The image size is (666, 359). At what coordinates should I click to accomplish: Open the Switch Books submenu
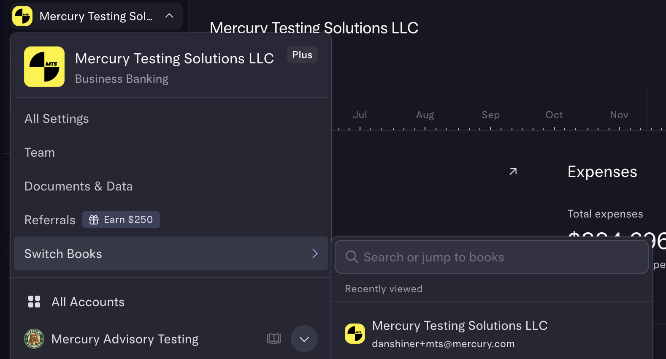tap(171, 253)
